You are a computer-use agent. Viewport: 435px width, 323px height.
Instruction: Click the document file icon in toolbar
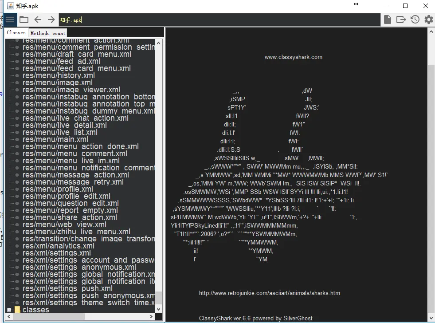[388, 20]
